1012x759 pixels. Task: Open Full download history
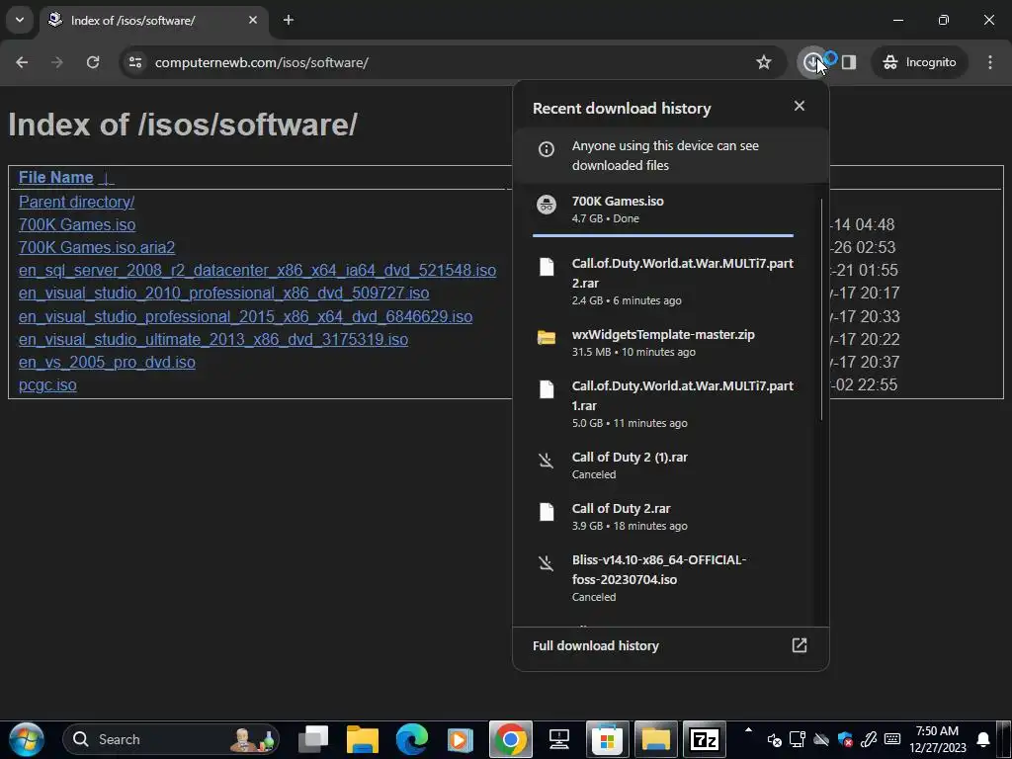pyautogui.click(x=670, y=646)
